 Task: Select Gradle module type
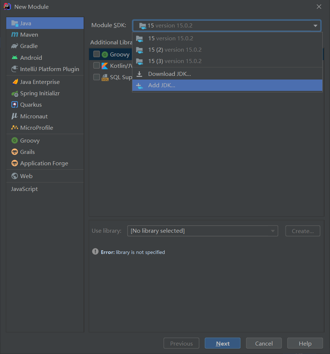click(45, 46)
